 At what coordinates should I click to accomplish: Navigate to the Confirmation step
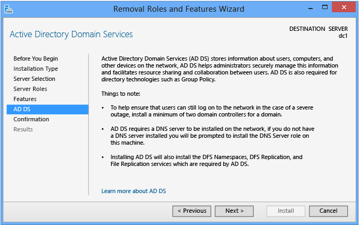click(31, 119)
